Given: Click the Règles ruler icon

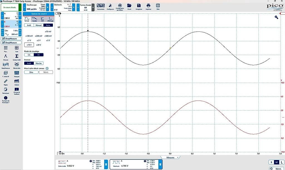Looking at the screenshot, I should (x=6, y=82).
